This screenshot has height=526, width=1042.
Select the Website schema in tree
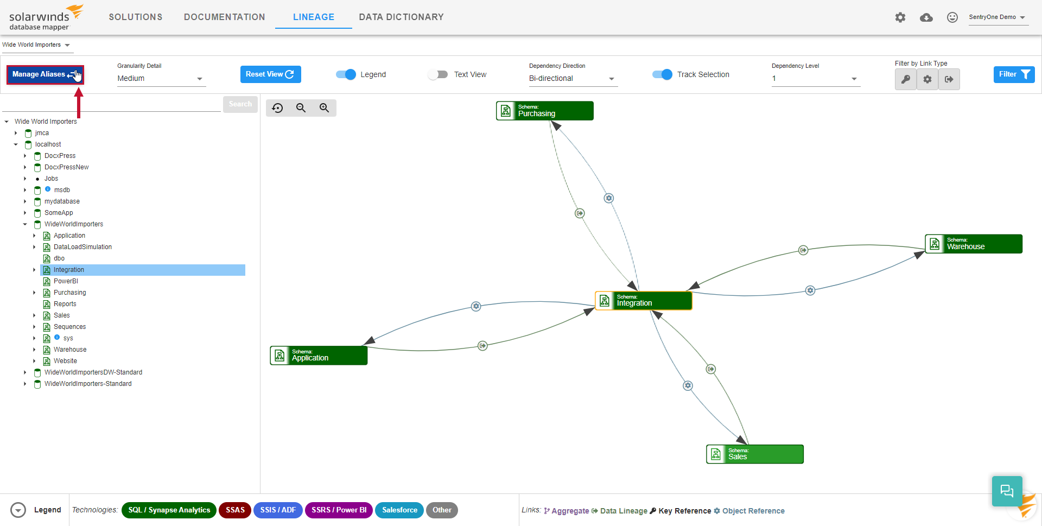point(65,361)
